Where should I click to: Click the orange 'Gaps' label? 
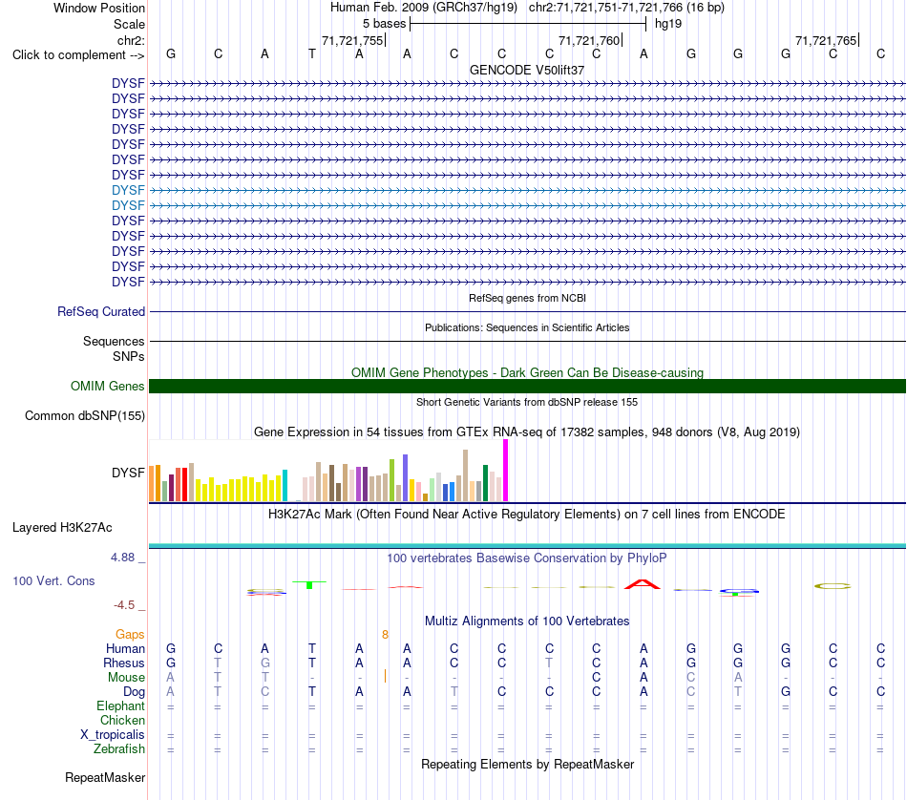[130, 635]
